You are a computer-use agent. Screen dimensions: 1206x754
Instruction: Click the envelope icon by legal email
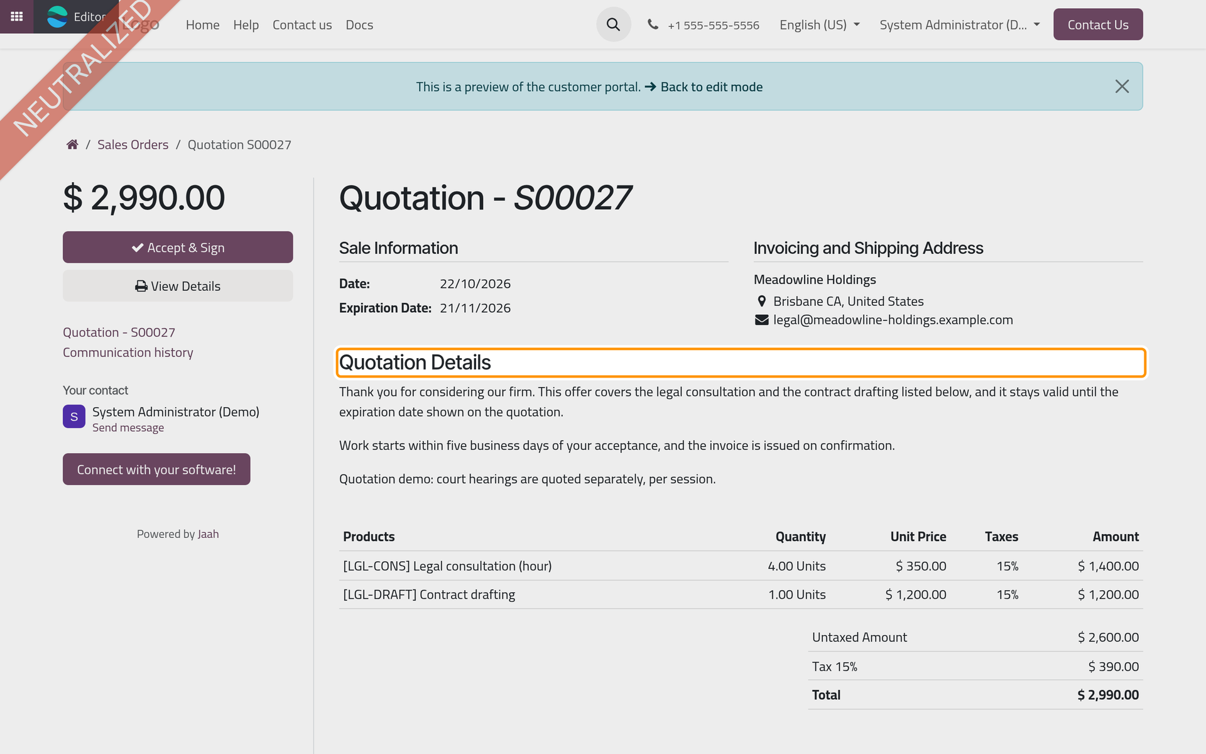761,320
